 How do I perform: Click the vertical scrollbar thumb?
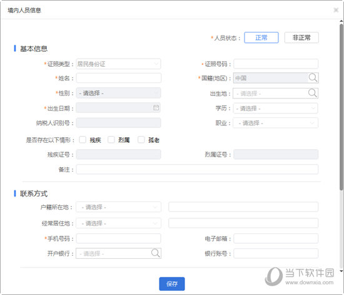pos(341,107)
